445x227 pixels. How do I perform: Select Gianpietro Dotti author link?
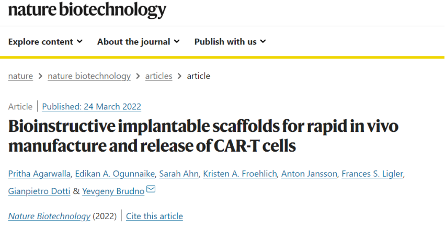pyautogui.click(x=39, y=191)
